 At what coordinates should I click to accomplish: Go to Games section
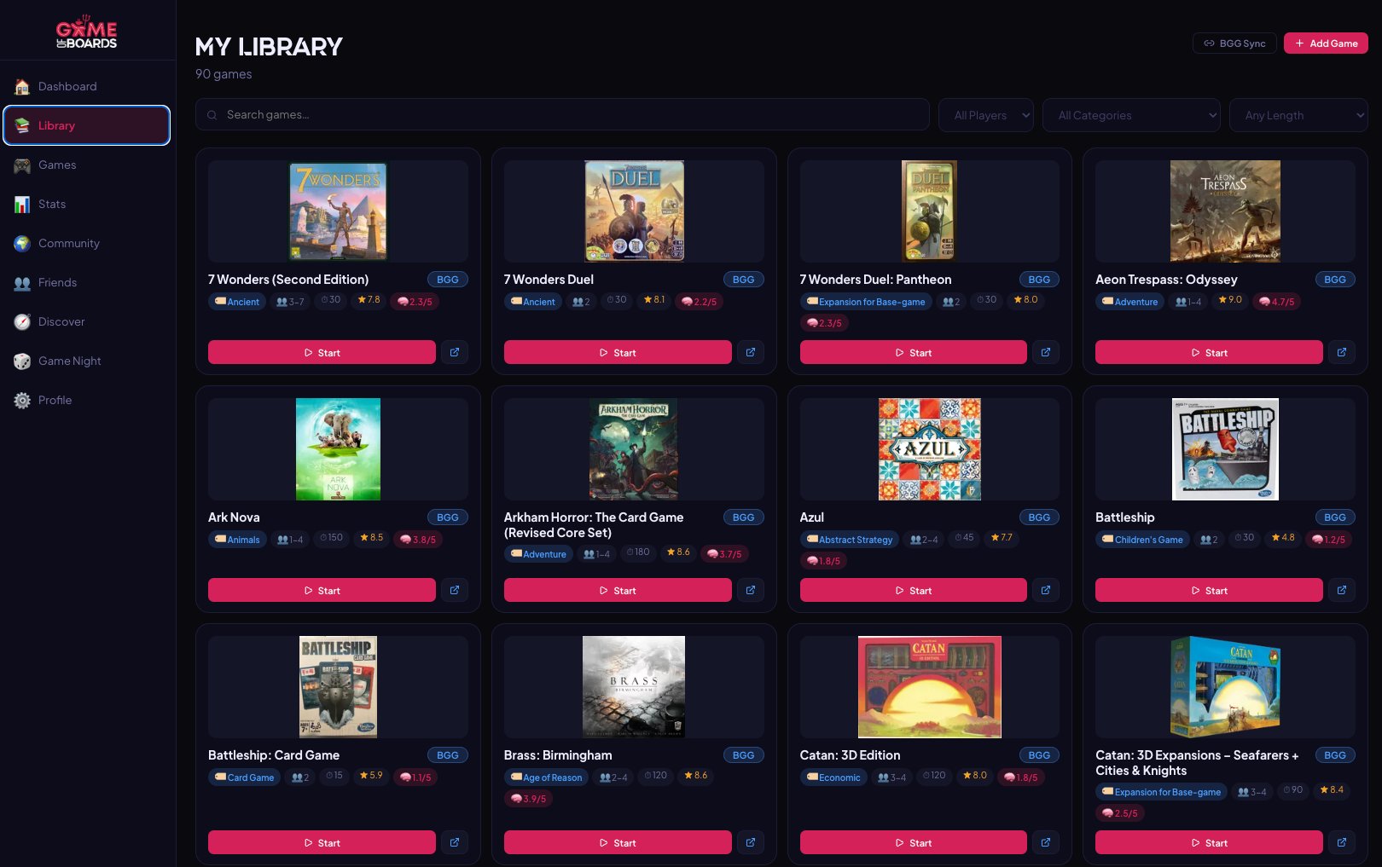(x=86, y=165)
